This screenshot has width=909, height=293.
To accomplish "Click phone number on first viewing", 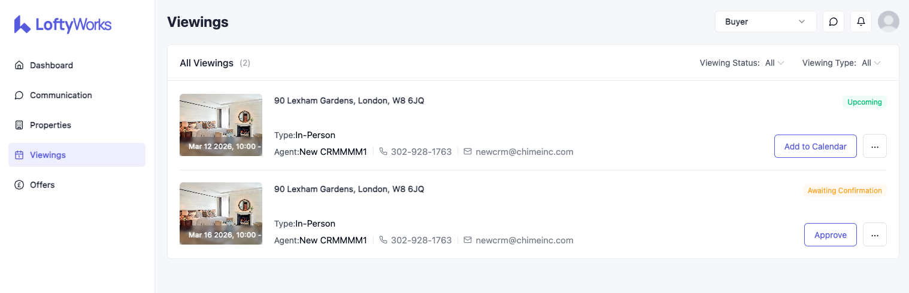I will pos(421,152).
